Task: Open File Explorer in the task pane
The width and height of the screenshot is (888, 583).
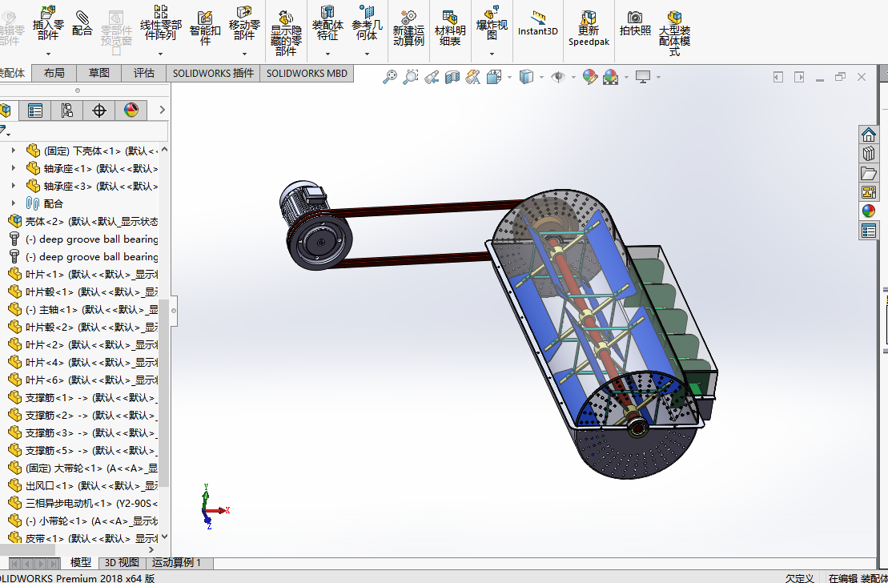Action: click(x=868, y=173)
